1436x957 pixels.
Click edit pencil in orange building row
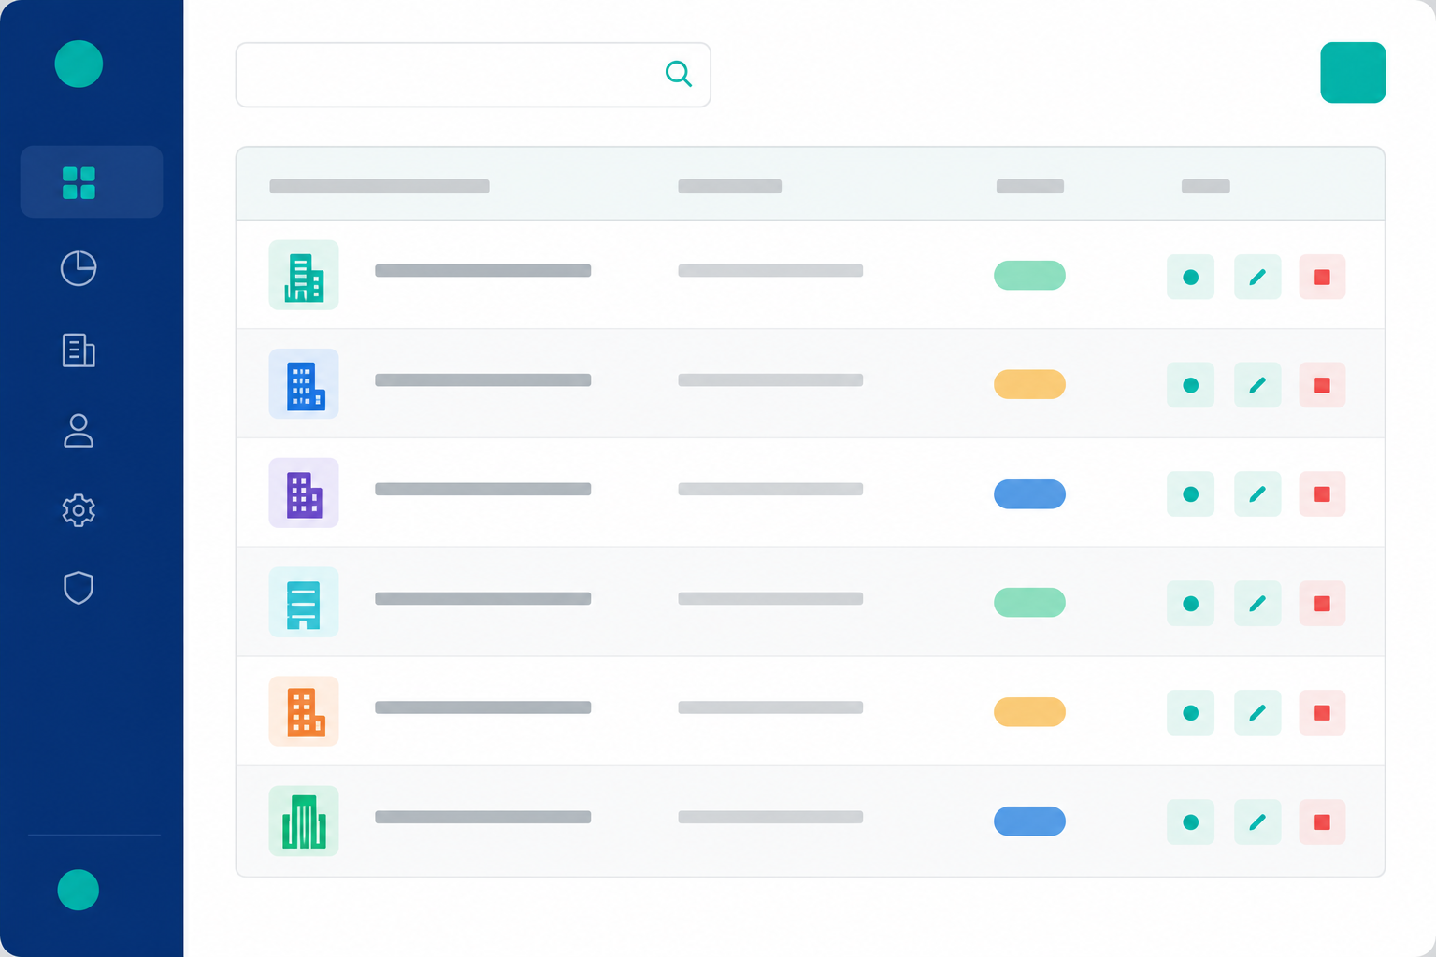click(1257, 713)
